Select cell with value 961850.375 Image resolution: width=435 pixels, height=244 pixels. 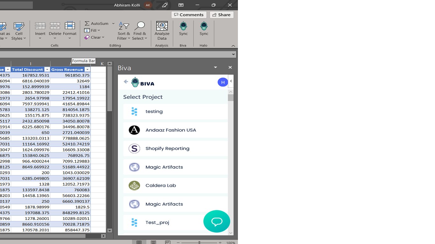tap(70, 75)
